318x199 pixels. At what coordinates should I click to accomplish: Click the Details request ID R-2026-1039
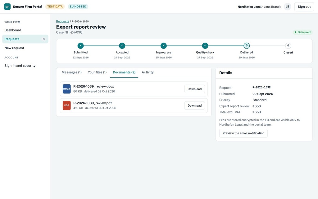(261, 87)
